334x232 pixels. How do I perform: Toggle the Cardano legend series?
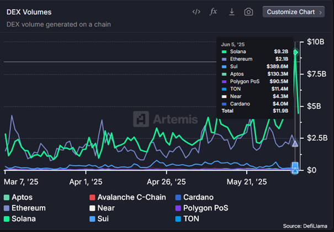(x=194, y=197)
